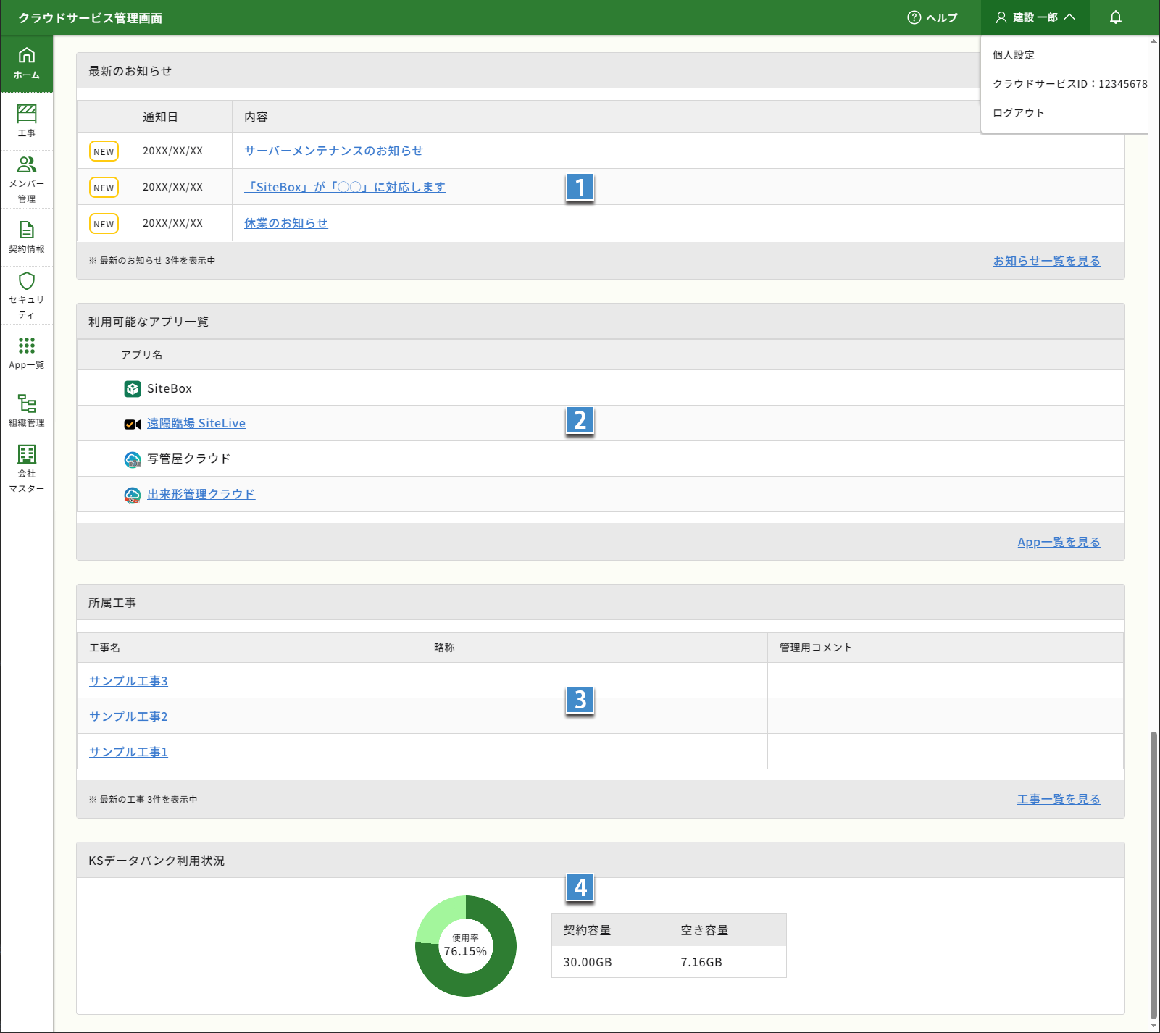Click the 空き容量 column header
The height and width of the screenshot is (1033, 1160).
(704, 930)
